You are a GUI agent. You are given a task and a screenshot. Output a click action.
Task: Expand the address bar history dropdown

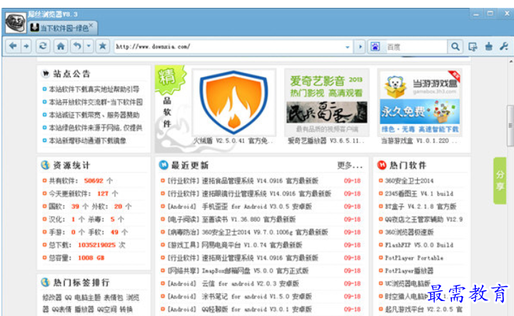click(x=348, y=47)
